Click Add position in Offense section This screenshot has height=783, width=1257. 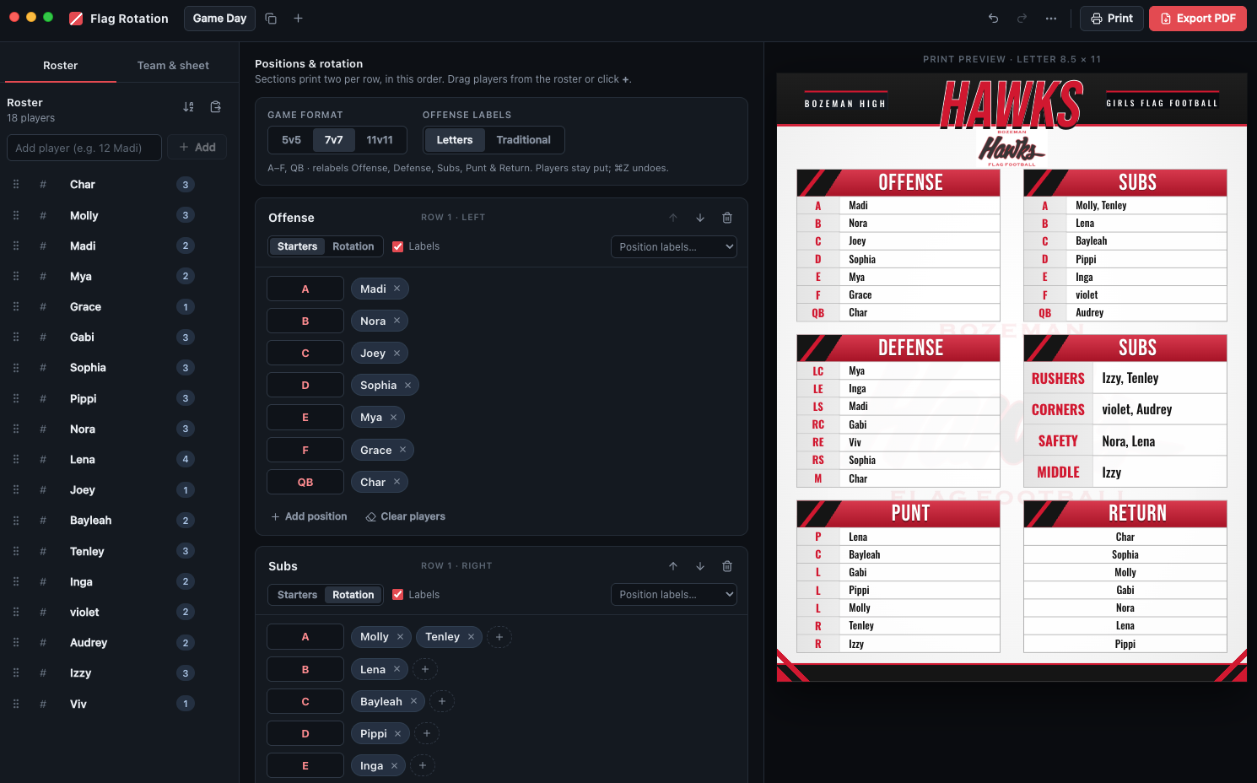(x=310, y=516)
